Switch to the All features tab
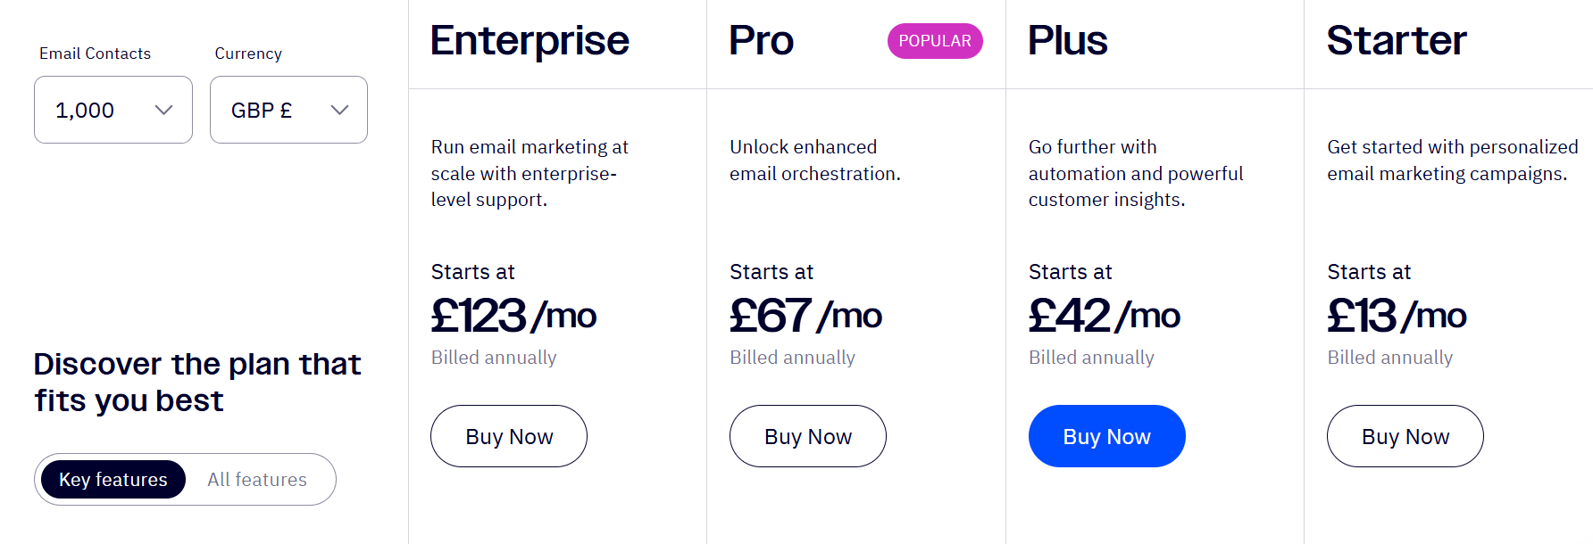 point(257,479)
